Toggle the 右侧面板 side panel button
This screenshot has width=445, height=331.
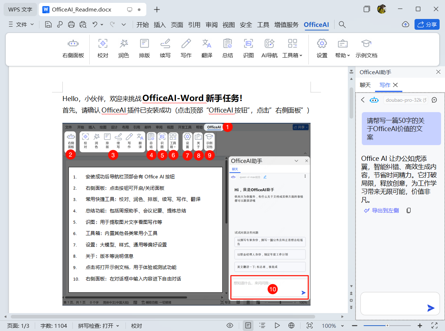point(73,48)
